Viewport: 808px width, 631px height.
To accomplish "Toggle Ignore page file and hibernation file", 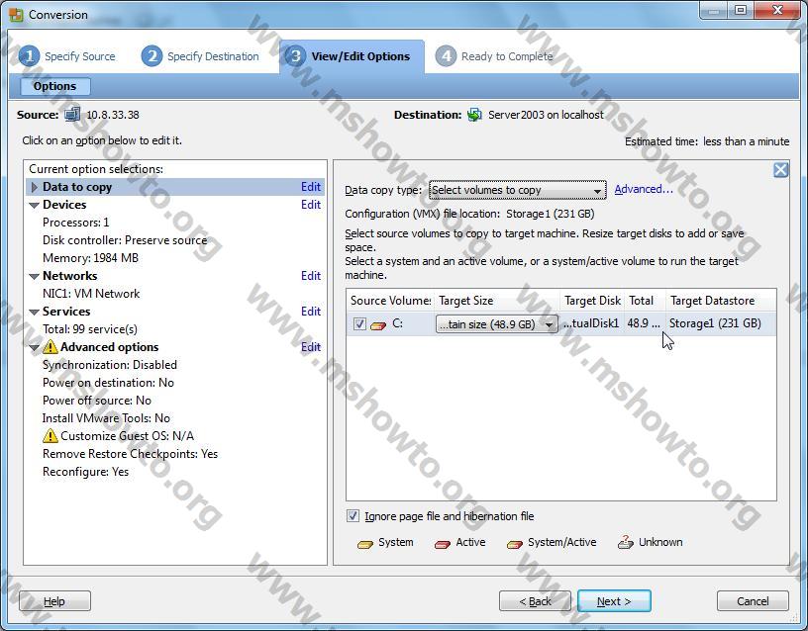I will [353, 515].
